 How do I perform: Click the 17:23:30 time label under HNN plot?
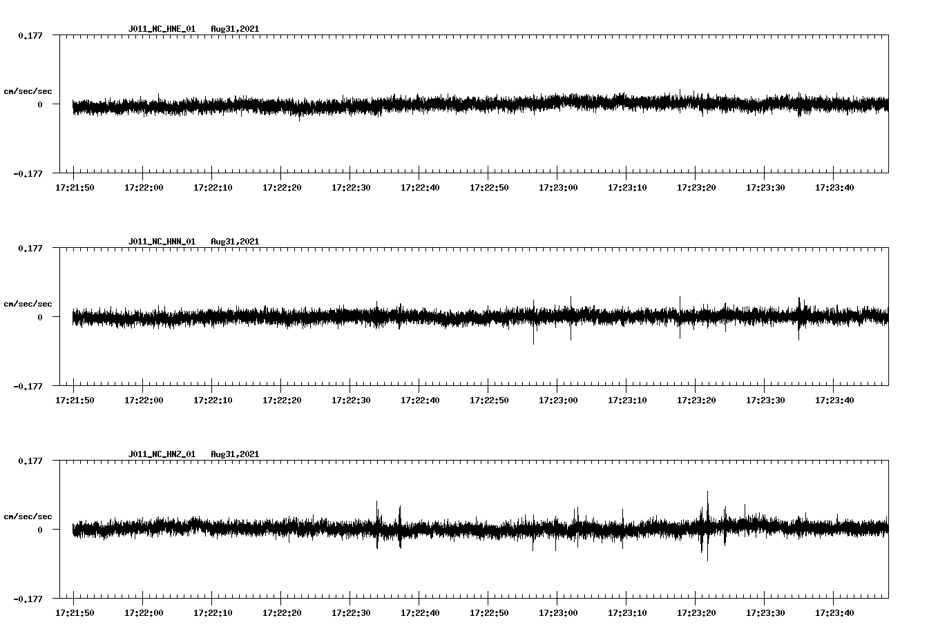pyautogui.click(x=765, y=400)
